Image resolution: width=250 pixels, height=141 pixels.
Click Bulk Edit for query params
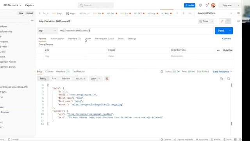(x=228, y=51)
